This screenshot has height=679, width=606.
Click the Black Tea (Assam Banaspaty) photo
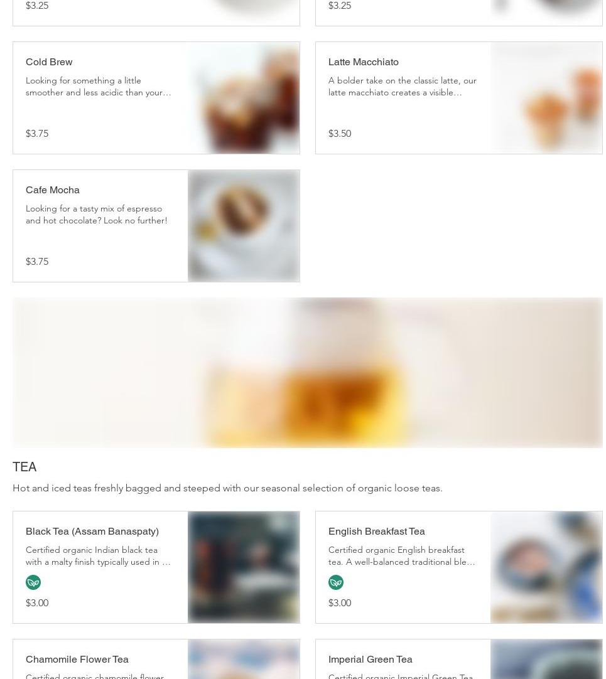pyautogui.click(x=244, y=567)
